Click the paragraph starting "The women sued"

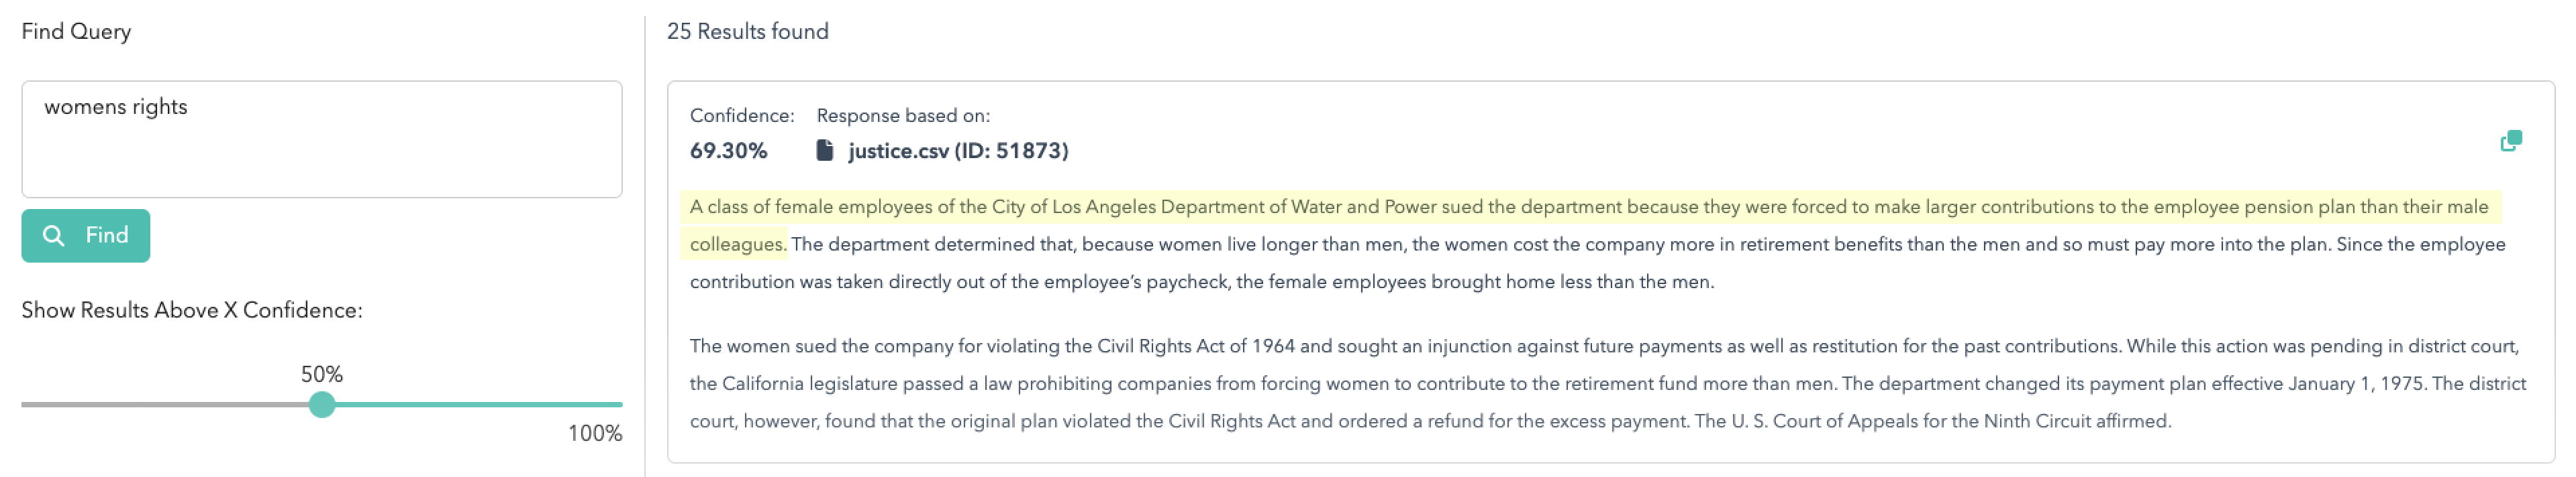pyautogui.click(x=1600, y=383)
